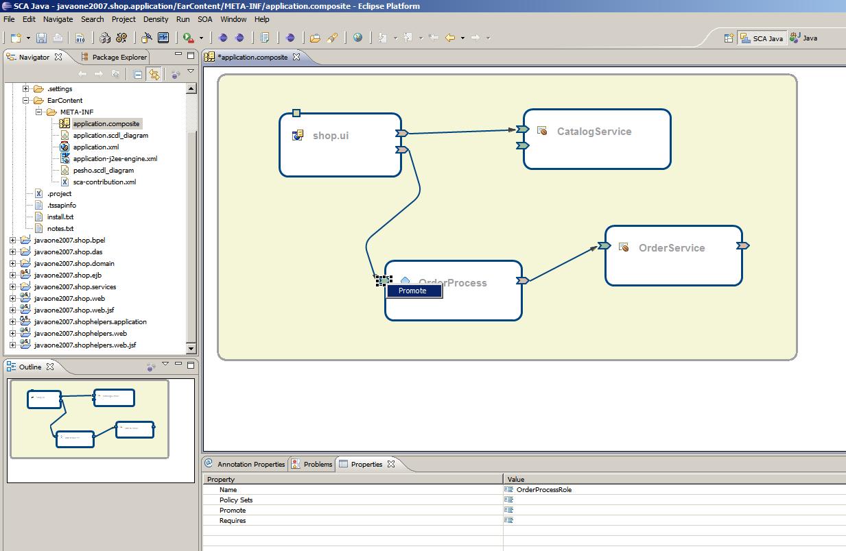
Task: Select the Policy Sets property row
Action: point(525,500)
